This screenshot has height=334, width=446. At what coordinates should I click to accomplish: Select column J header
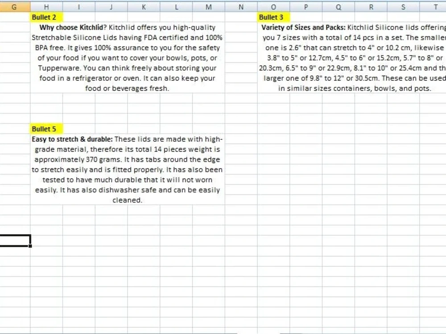click(x=111, y=7)
